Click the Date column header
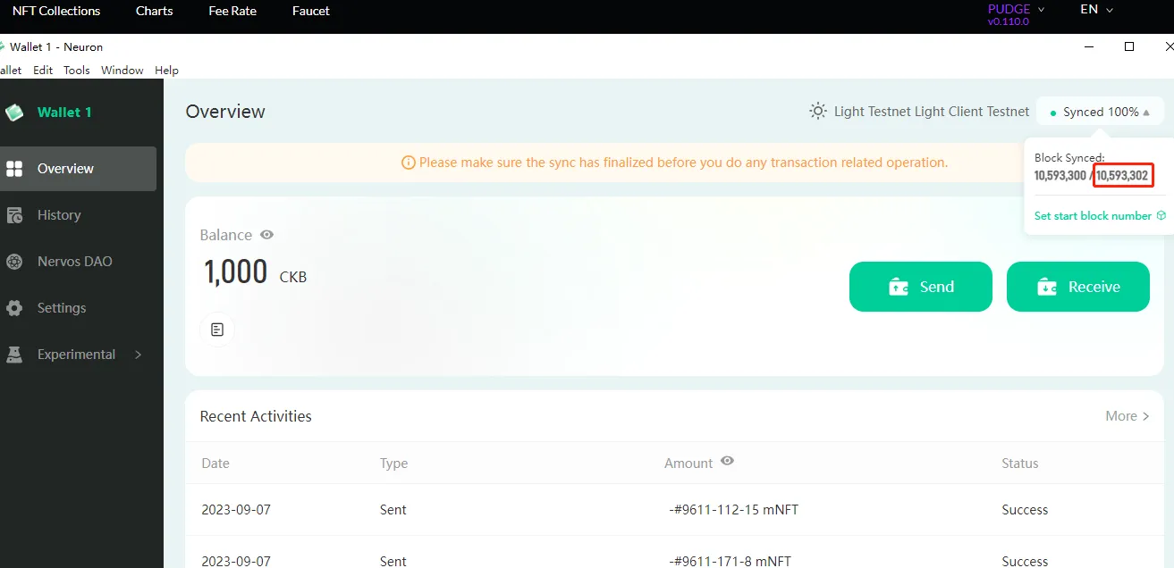The image size is (1174, 568). point(215,464)
